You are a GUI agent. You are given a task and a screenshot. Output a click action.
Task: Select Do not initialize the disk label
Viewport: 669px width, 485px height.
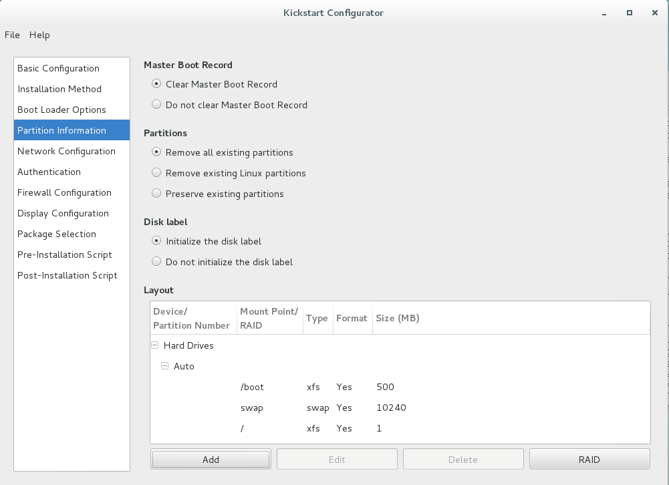coord(156,261)
